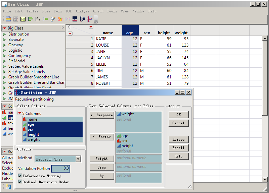
Task: Open the Method dropdown showing Decision Tree
Action: pyautogui.click(x=58, y=159)
